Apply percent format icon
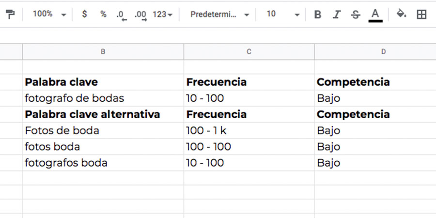 (104, 14)
